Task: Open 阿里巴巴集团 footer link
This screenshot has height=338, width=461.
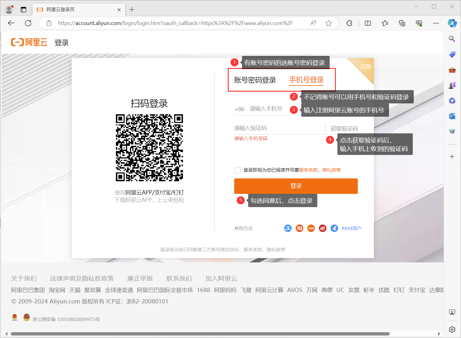Action: pos(28,290)
